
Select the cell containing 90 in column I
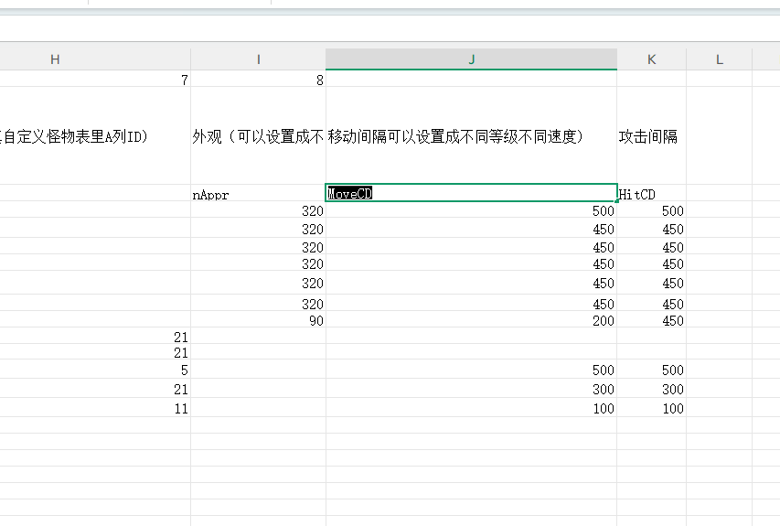pos(258,321)
